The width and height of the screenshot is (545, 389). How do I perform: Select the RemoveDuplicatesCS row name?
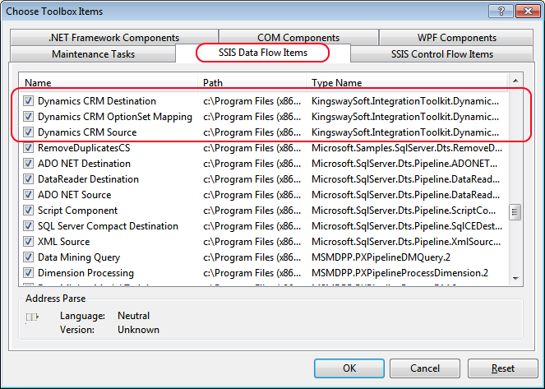pos(84,148)
